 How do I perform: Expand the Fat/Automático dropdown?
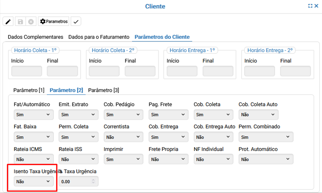pyautogui.click(x=34, y=115)
